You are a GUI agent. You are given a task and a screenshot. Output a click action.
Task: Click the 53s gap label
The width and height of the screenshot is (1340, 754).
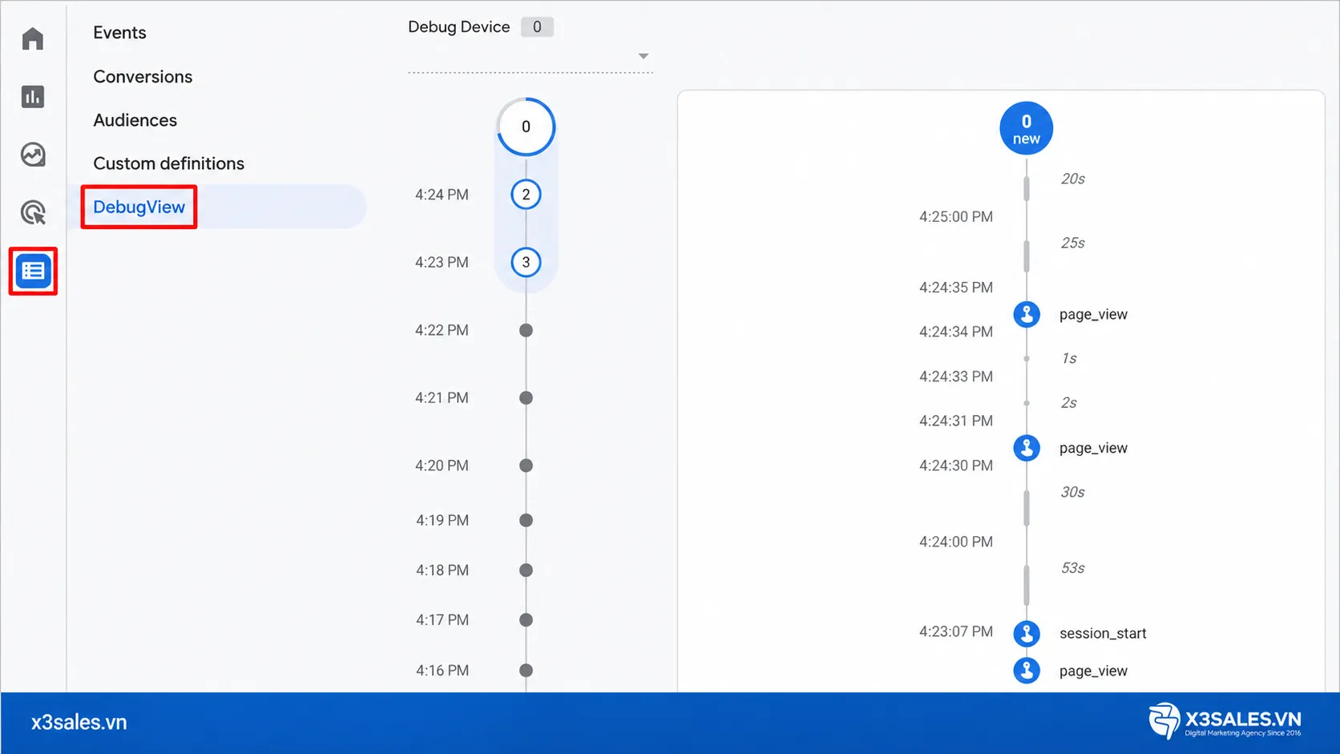tap(1072, 568)
